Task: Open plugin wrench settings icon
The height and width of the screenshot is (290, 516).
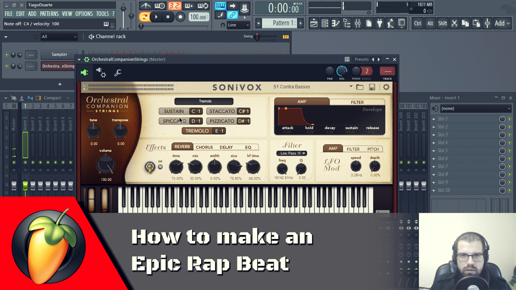Action: (118, 73)
